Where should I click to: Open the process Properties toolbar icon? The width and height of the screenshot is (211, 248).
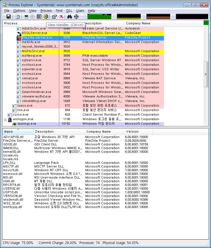pos(54,17)
